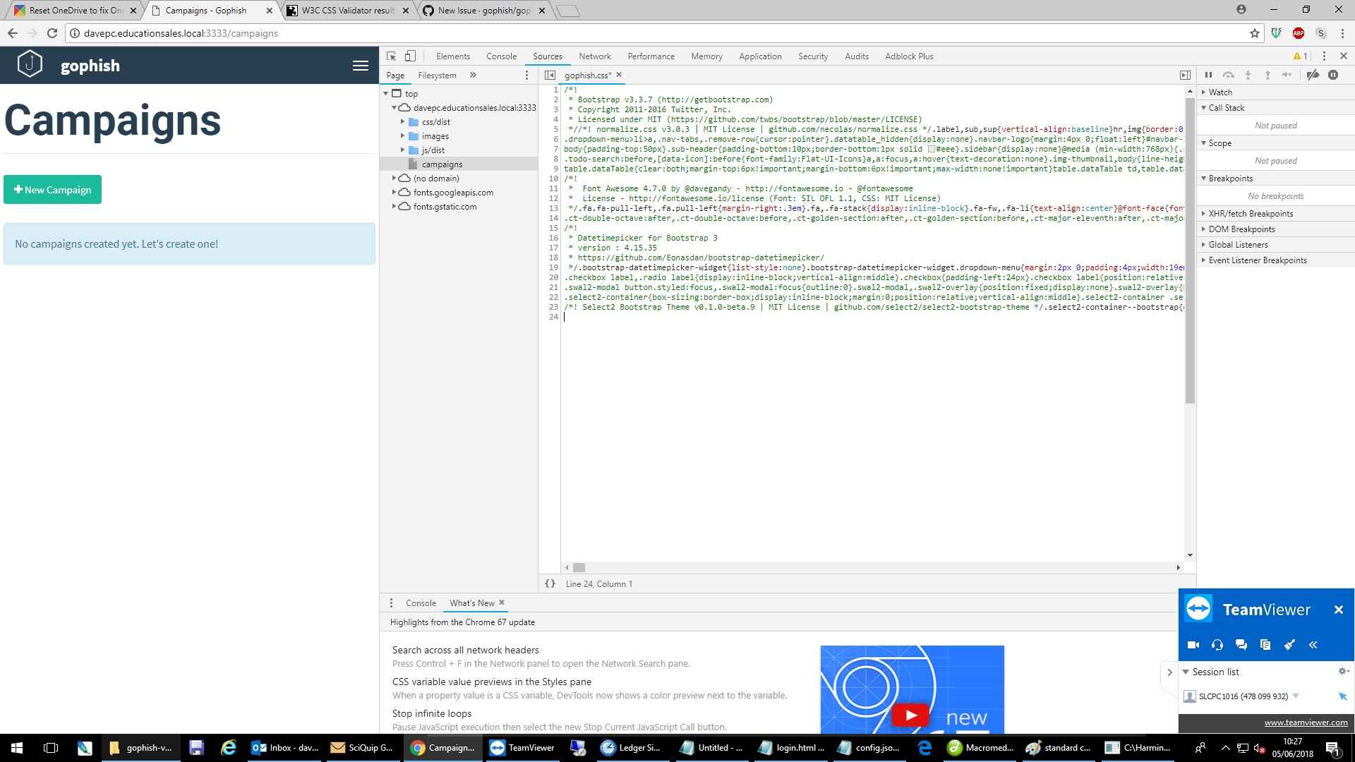Toggle the device toolbar in DevTools
1355x762 pixels.
tap(410, 56)
